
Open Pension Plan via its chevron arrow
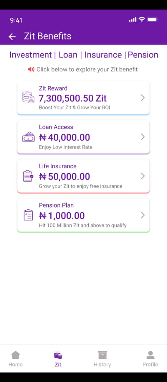[143, 215]
